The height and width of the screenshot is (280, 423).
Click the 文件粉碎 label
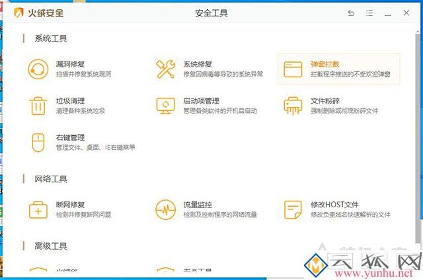[325, 101]
